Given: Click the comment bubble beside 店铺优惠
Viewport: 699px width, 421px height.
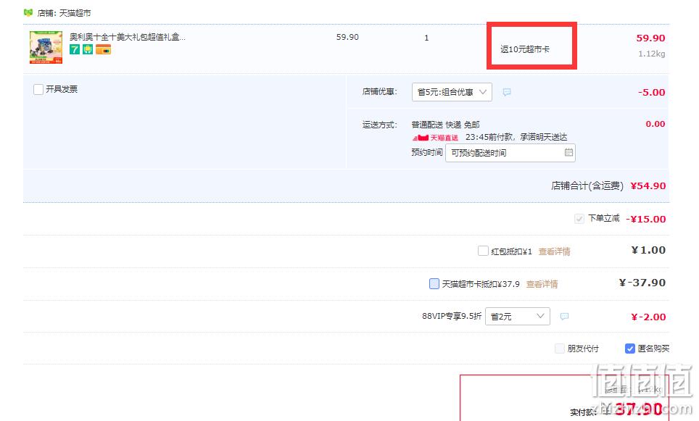Looking at the screenshot, I should click(x=506, y=92).
